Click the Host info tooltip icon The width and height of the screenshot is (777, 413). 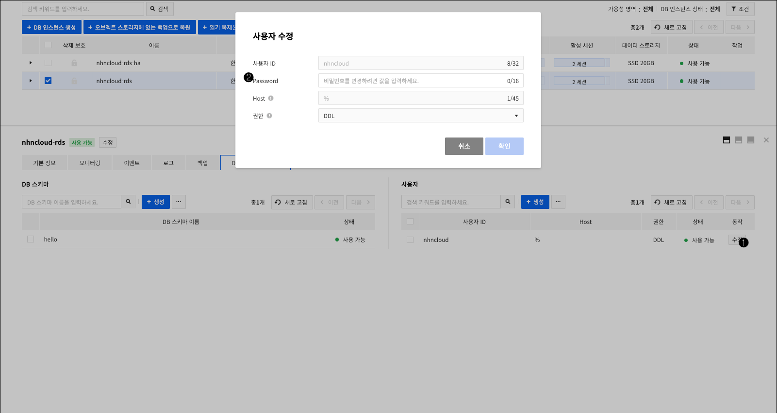tap(271, 98)
